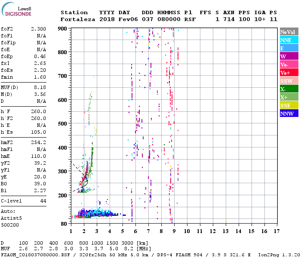Click the FZA0M_2018037080000.RSF filename
The image size is (301, 258).
pyautogui.click(x=35, y=255)
